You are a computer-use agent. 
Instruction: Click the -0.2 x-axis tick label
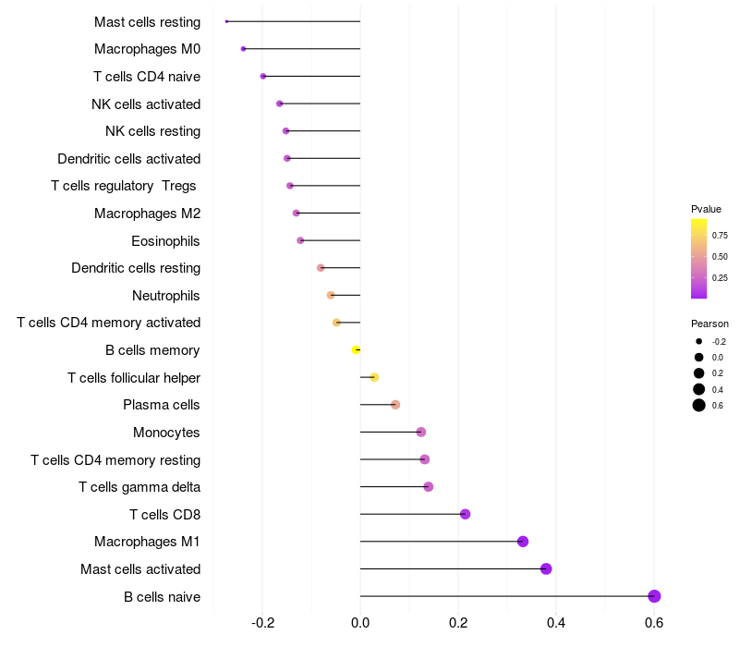click(x=262, y=624)
